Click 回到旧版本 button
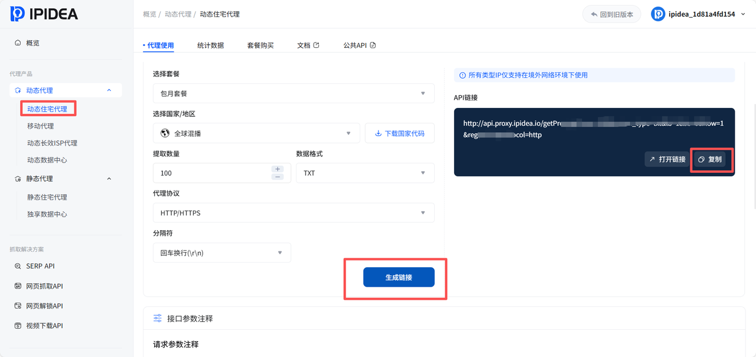Screen dimensions: 756x357 point(612,14)
